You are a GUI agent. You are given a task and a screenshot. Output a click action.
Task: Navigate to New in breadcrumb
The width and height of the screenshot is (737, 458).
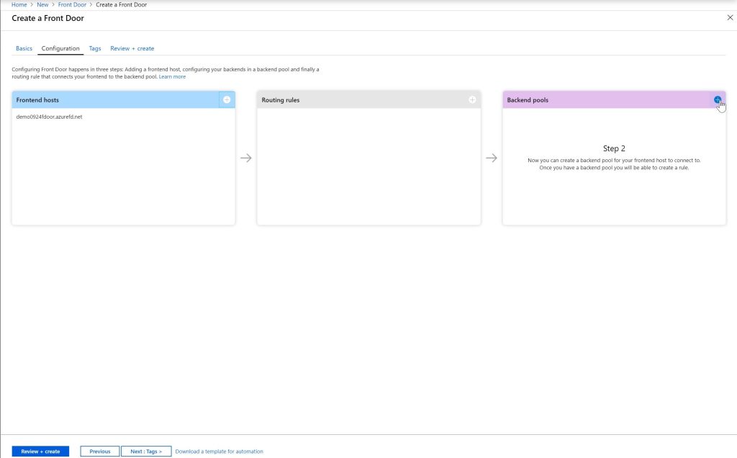pyautogui.click(x=42, y=5)
